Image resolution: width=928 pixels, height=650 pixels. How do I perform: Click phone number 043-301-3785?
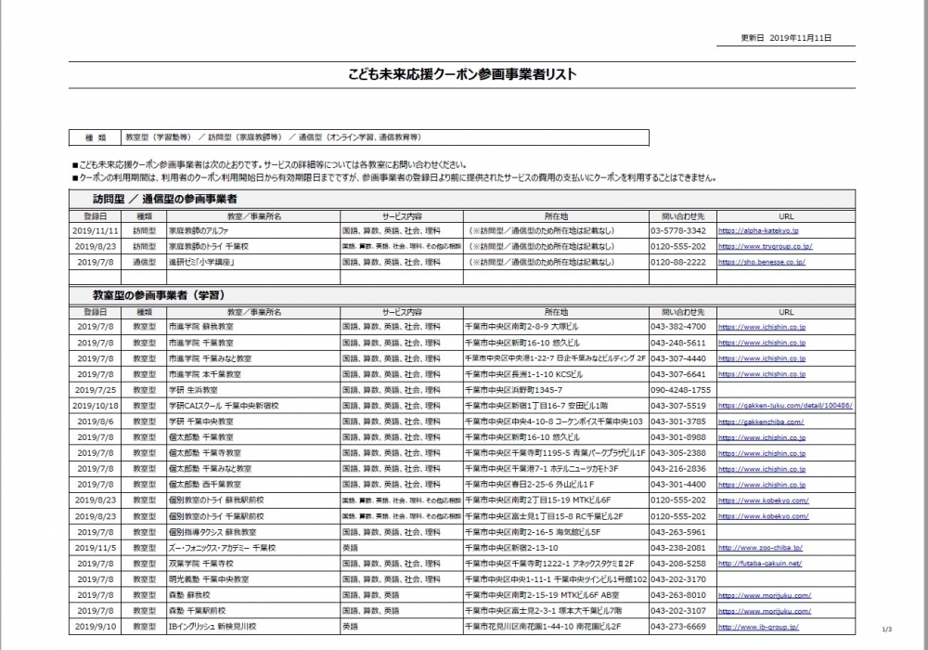(678, 422)
